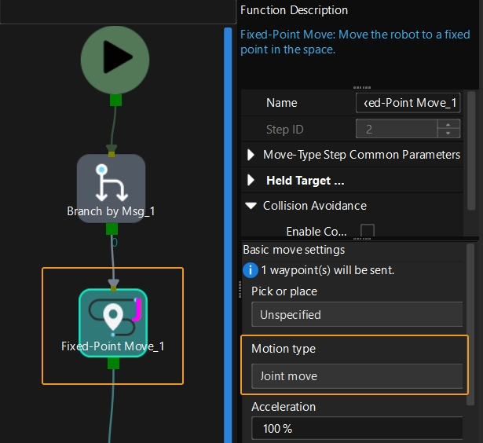Expand Move-Type Step Common Parameters section

coord(251,155)
